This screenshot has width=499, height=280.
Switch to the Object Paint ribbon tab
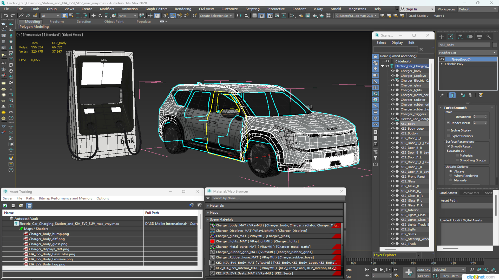(114, 22)
